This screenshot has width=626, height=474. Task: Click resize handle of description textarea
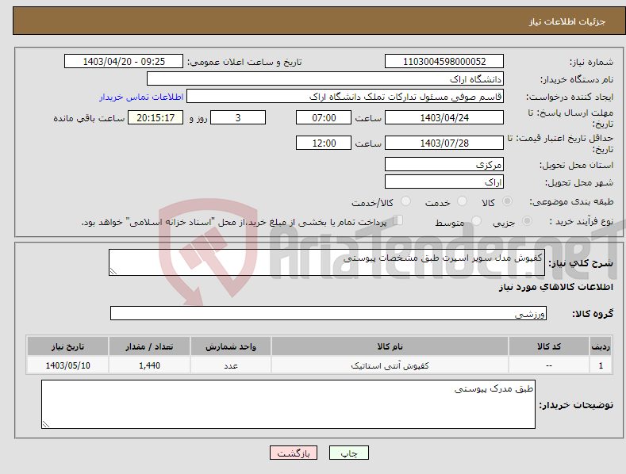(x=113, y=272)
